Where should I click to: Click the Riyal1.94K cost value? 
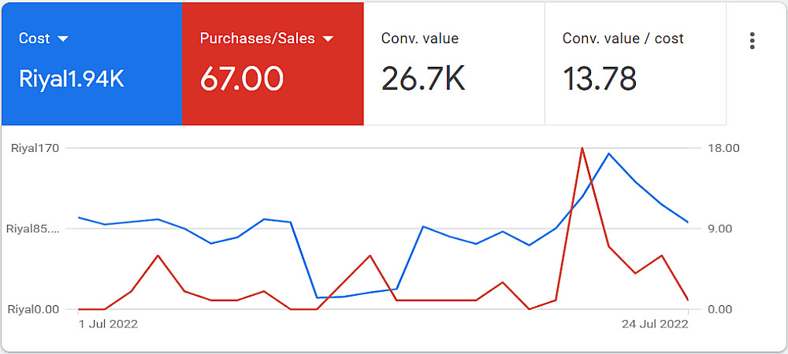click(72, 79)
